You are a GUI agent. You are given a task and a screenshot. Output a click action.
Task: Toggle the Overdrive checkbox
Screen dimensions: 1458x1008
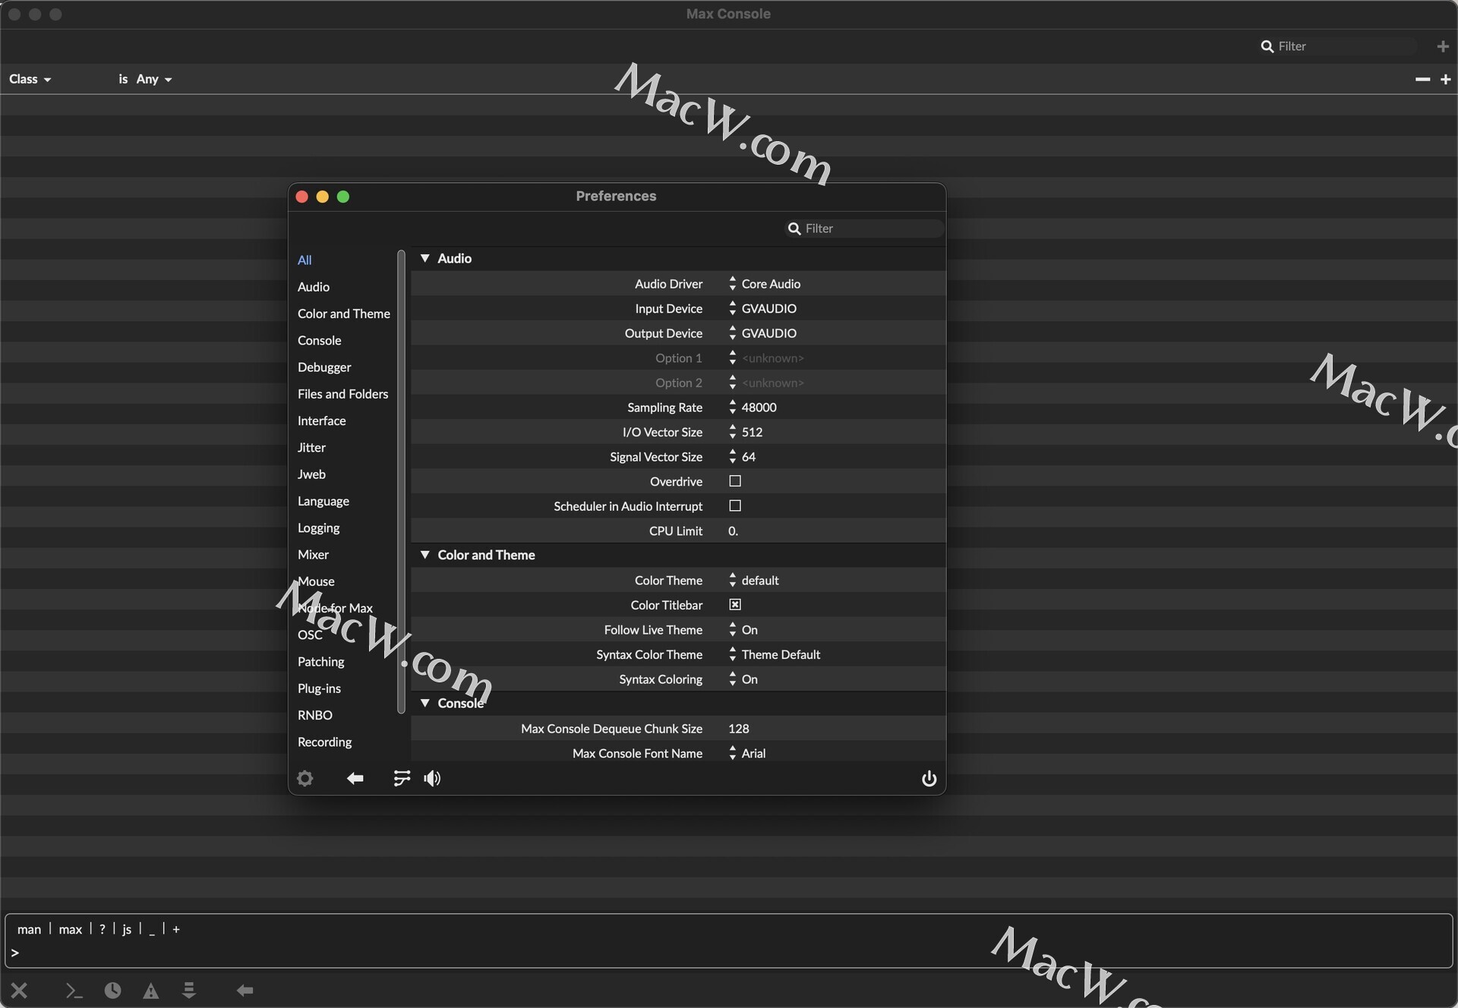coord(735,481)
